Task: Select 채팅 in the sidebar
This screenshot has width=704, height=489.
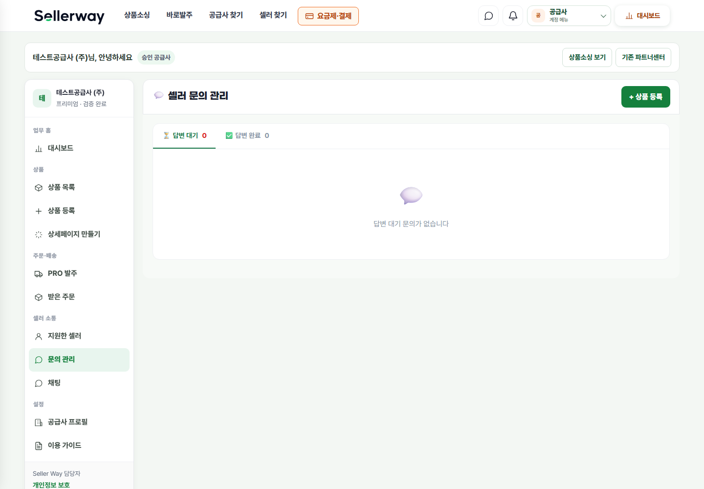Action: coord(79,383)
